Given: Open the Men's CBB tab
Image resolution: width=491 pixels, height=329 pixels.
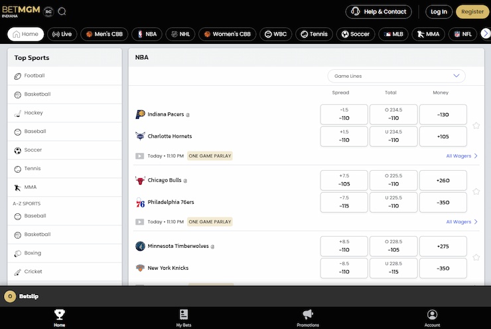Looking at the screenshot, I should (104, 34).
